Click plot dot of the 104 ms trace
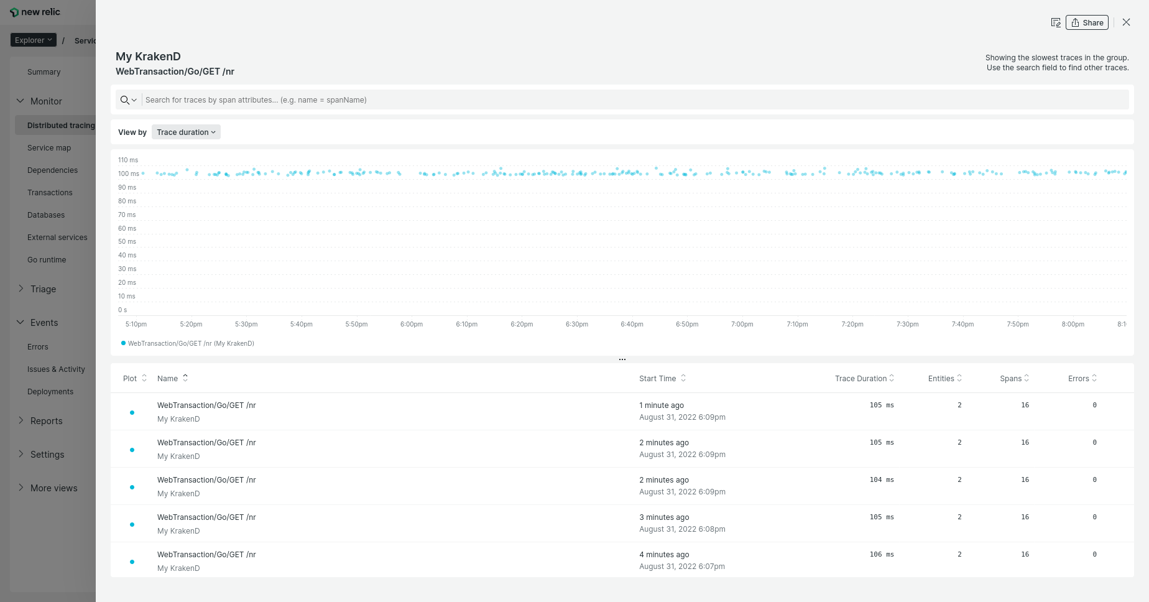This screenshot has height=602, width=1149. click(x=132, y=487)
